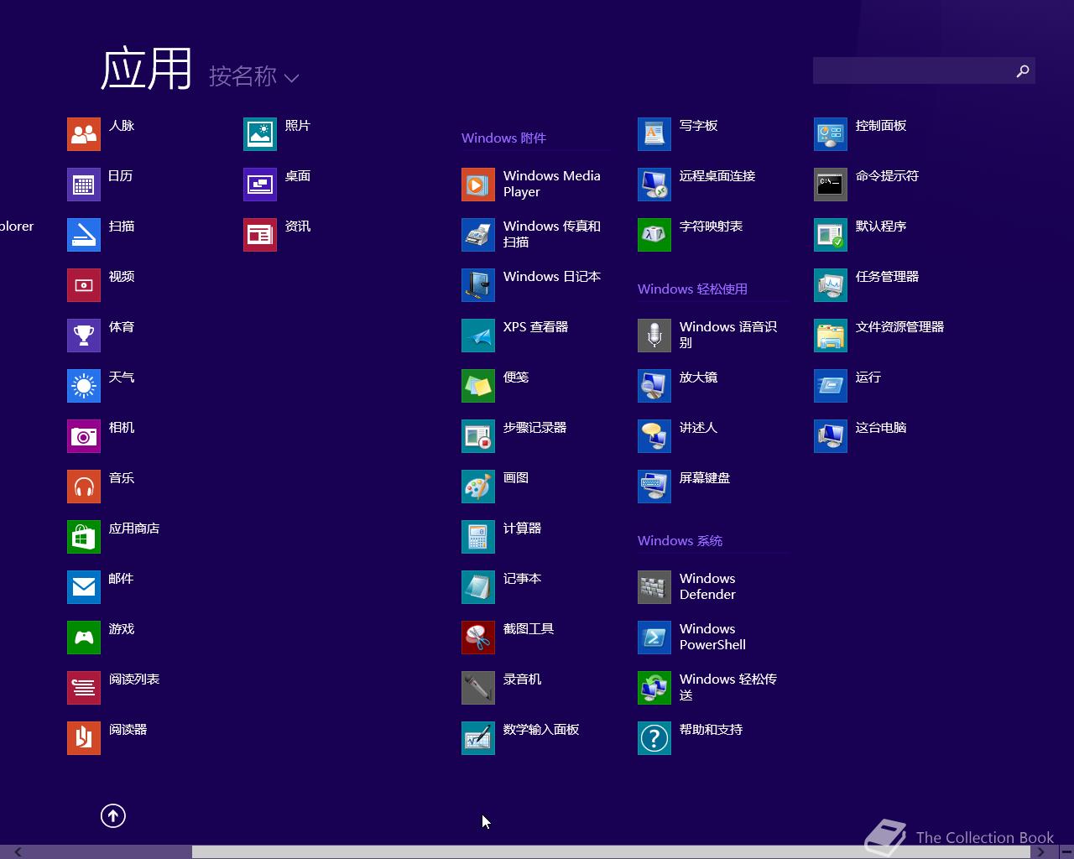1074x859 pixels.
Task: Open 默认程序 default programs icon
Action: coord(831,235)
